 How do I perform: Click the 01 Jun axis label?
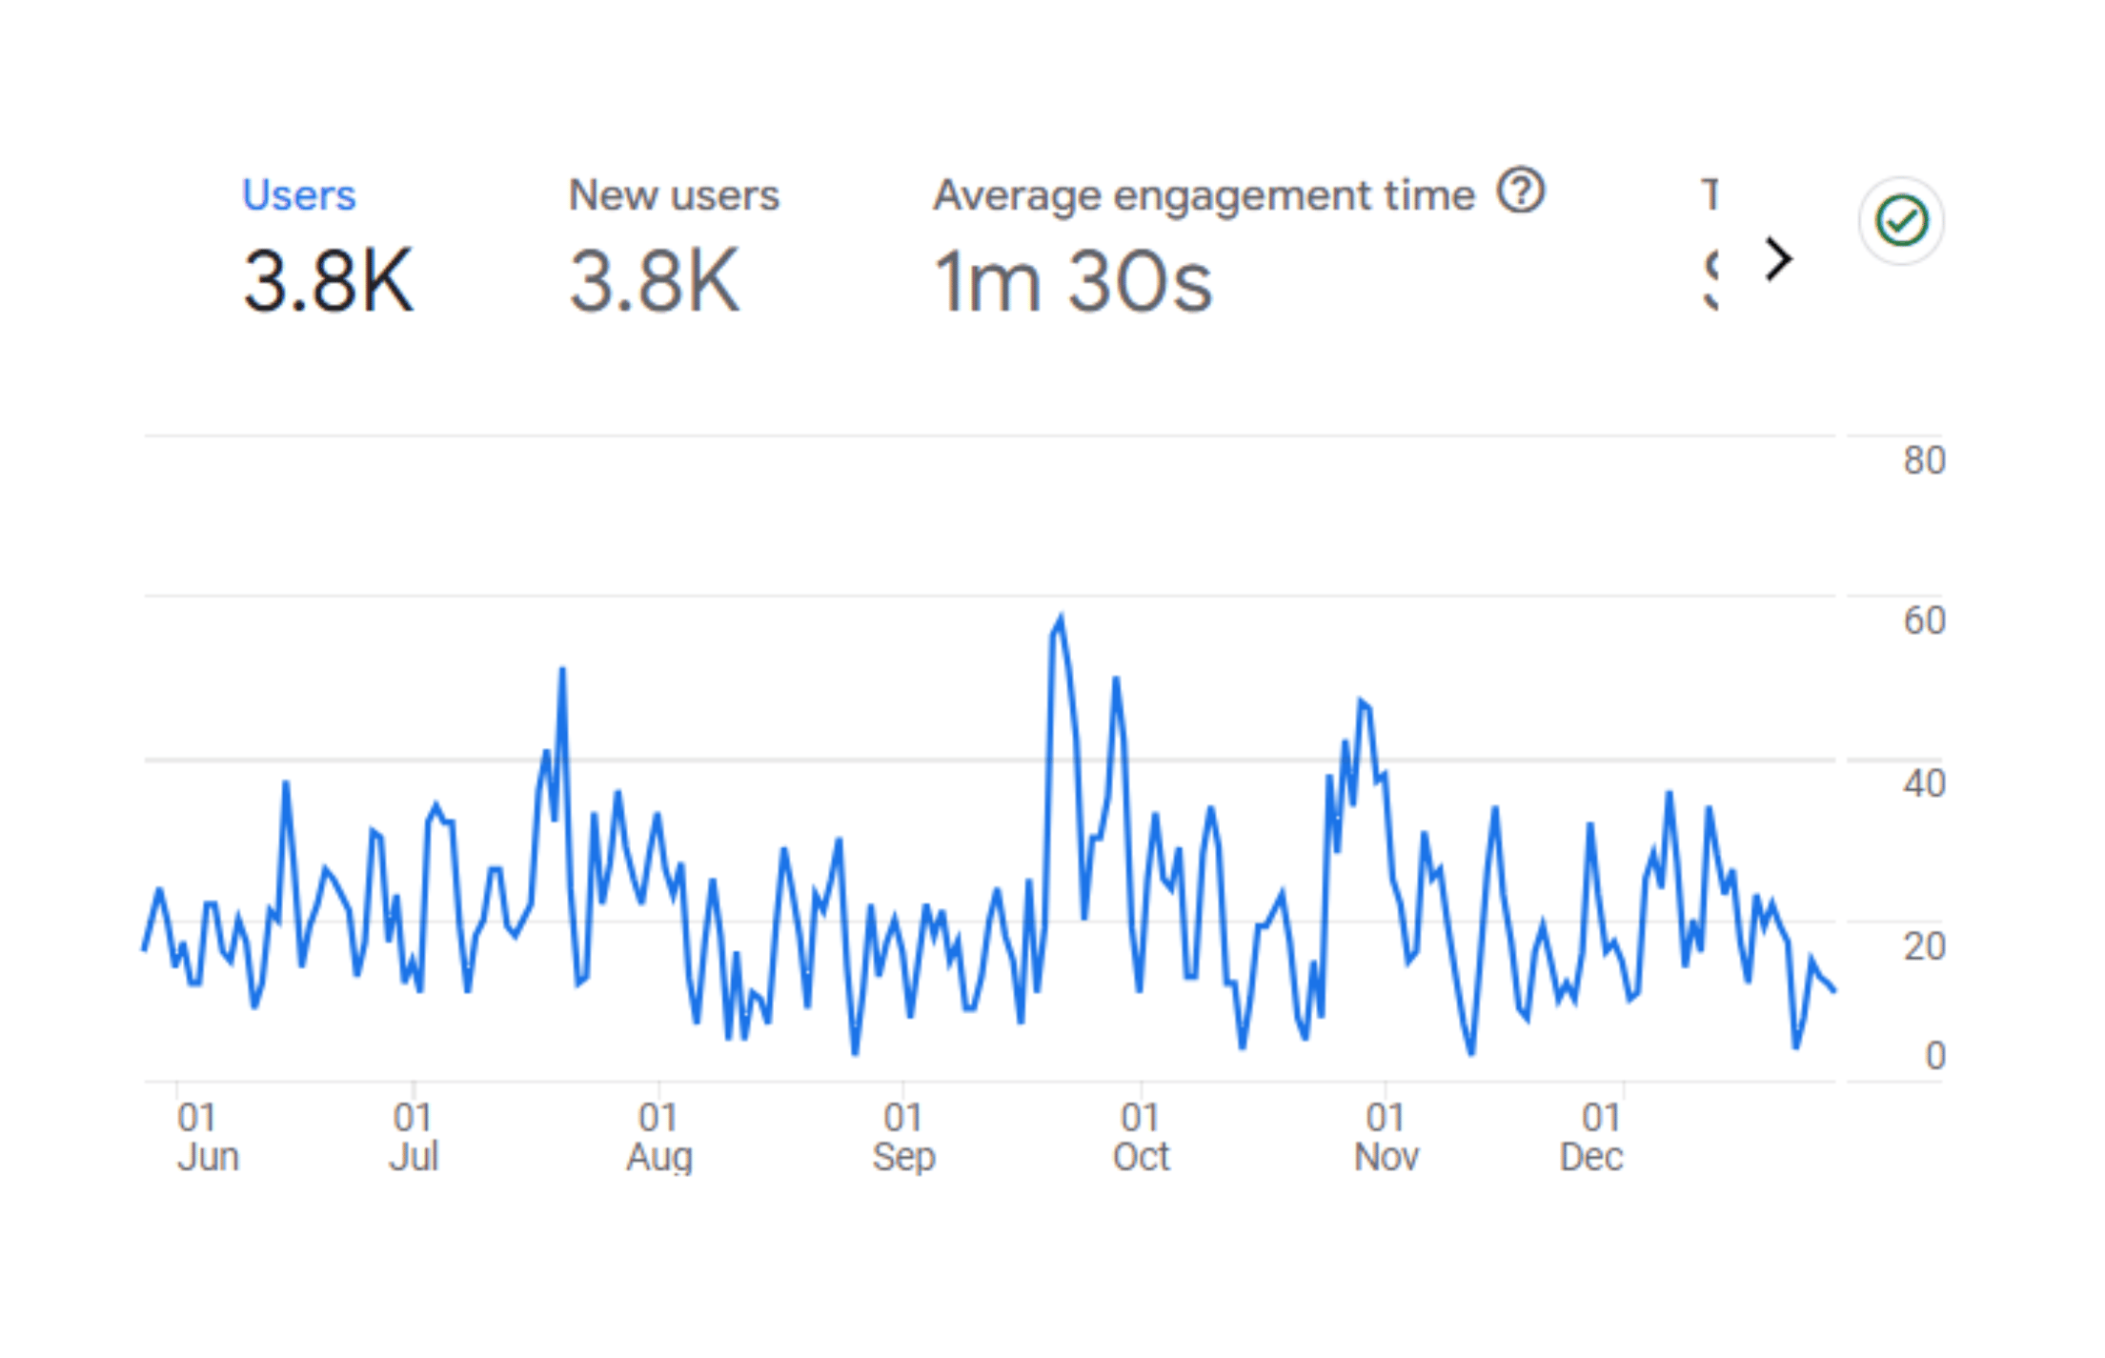(207, 1137)
